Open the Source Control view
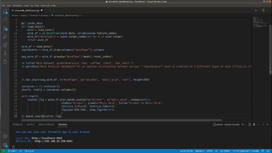 coord(5,28)
